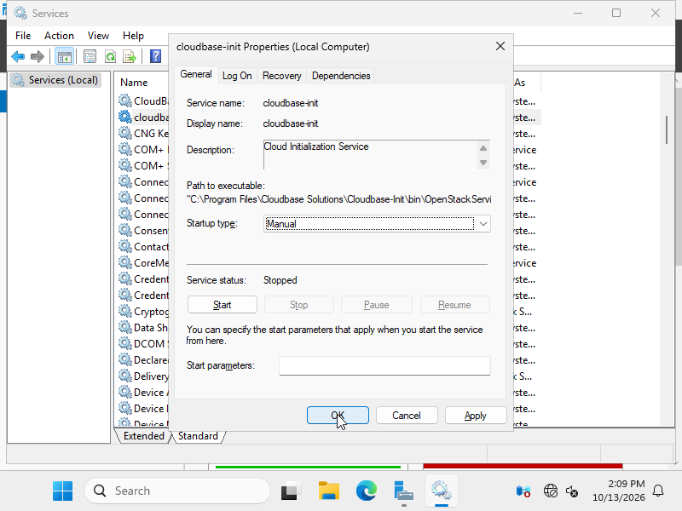Select the gear icon of the CNG Ke service
This screenshot has width=682, height=511.
[125, 133]
